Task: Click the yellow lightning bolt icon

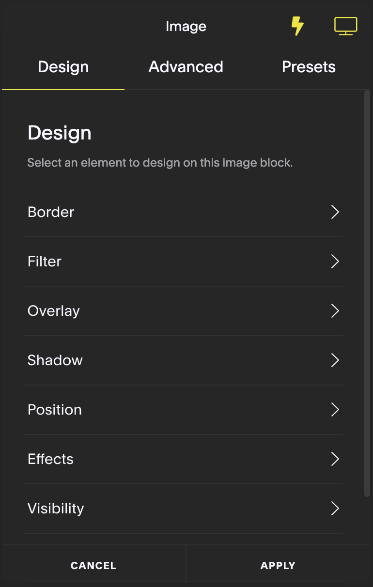Action: click(x=297, y=26)
